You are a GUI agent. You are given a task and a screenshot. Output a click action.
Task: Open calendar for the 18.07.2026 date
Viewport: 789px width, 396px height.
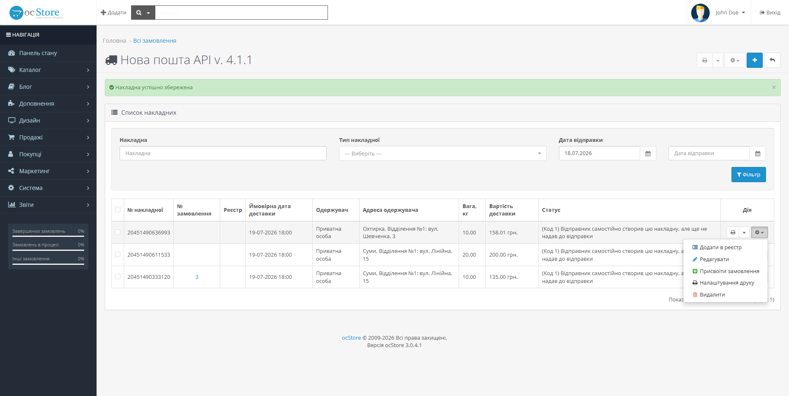tap(648, 153)
